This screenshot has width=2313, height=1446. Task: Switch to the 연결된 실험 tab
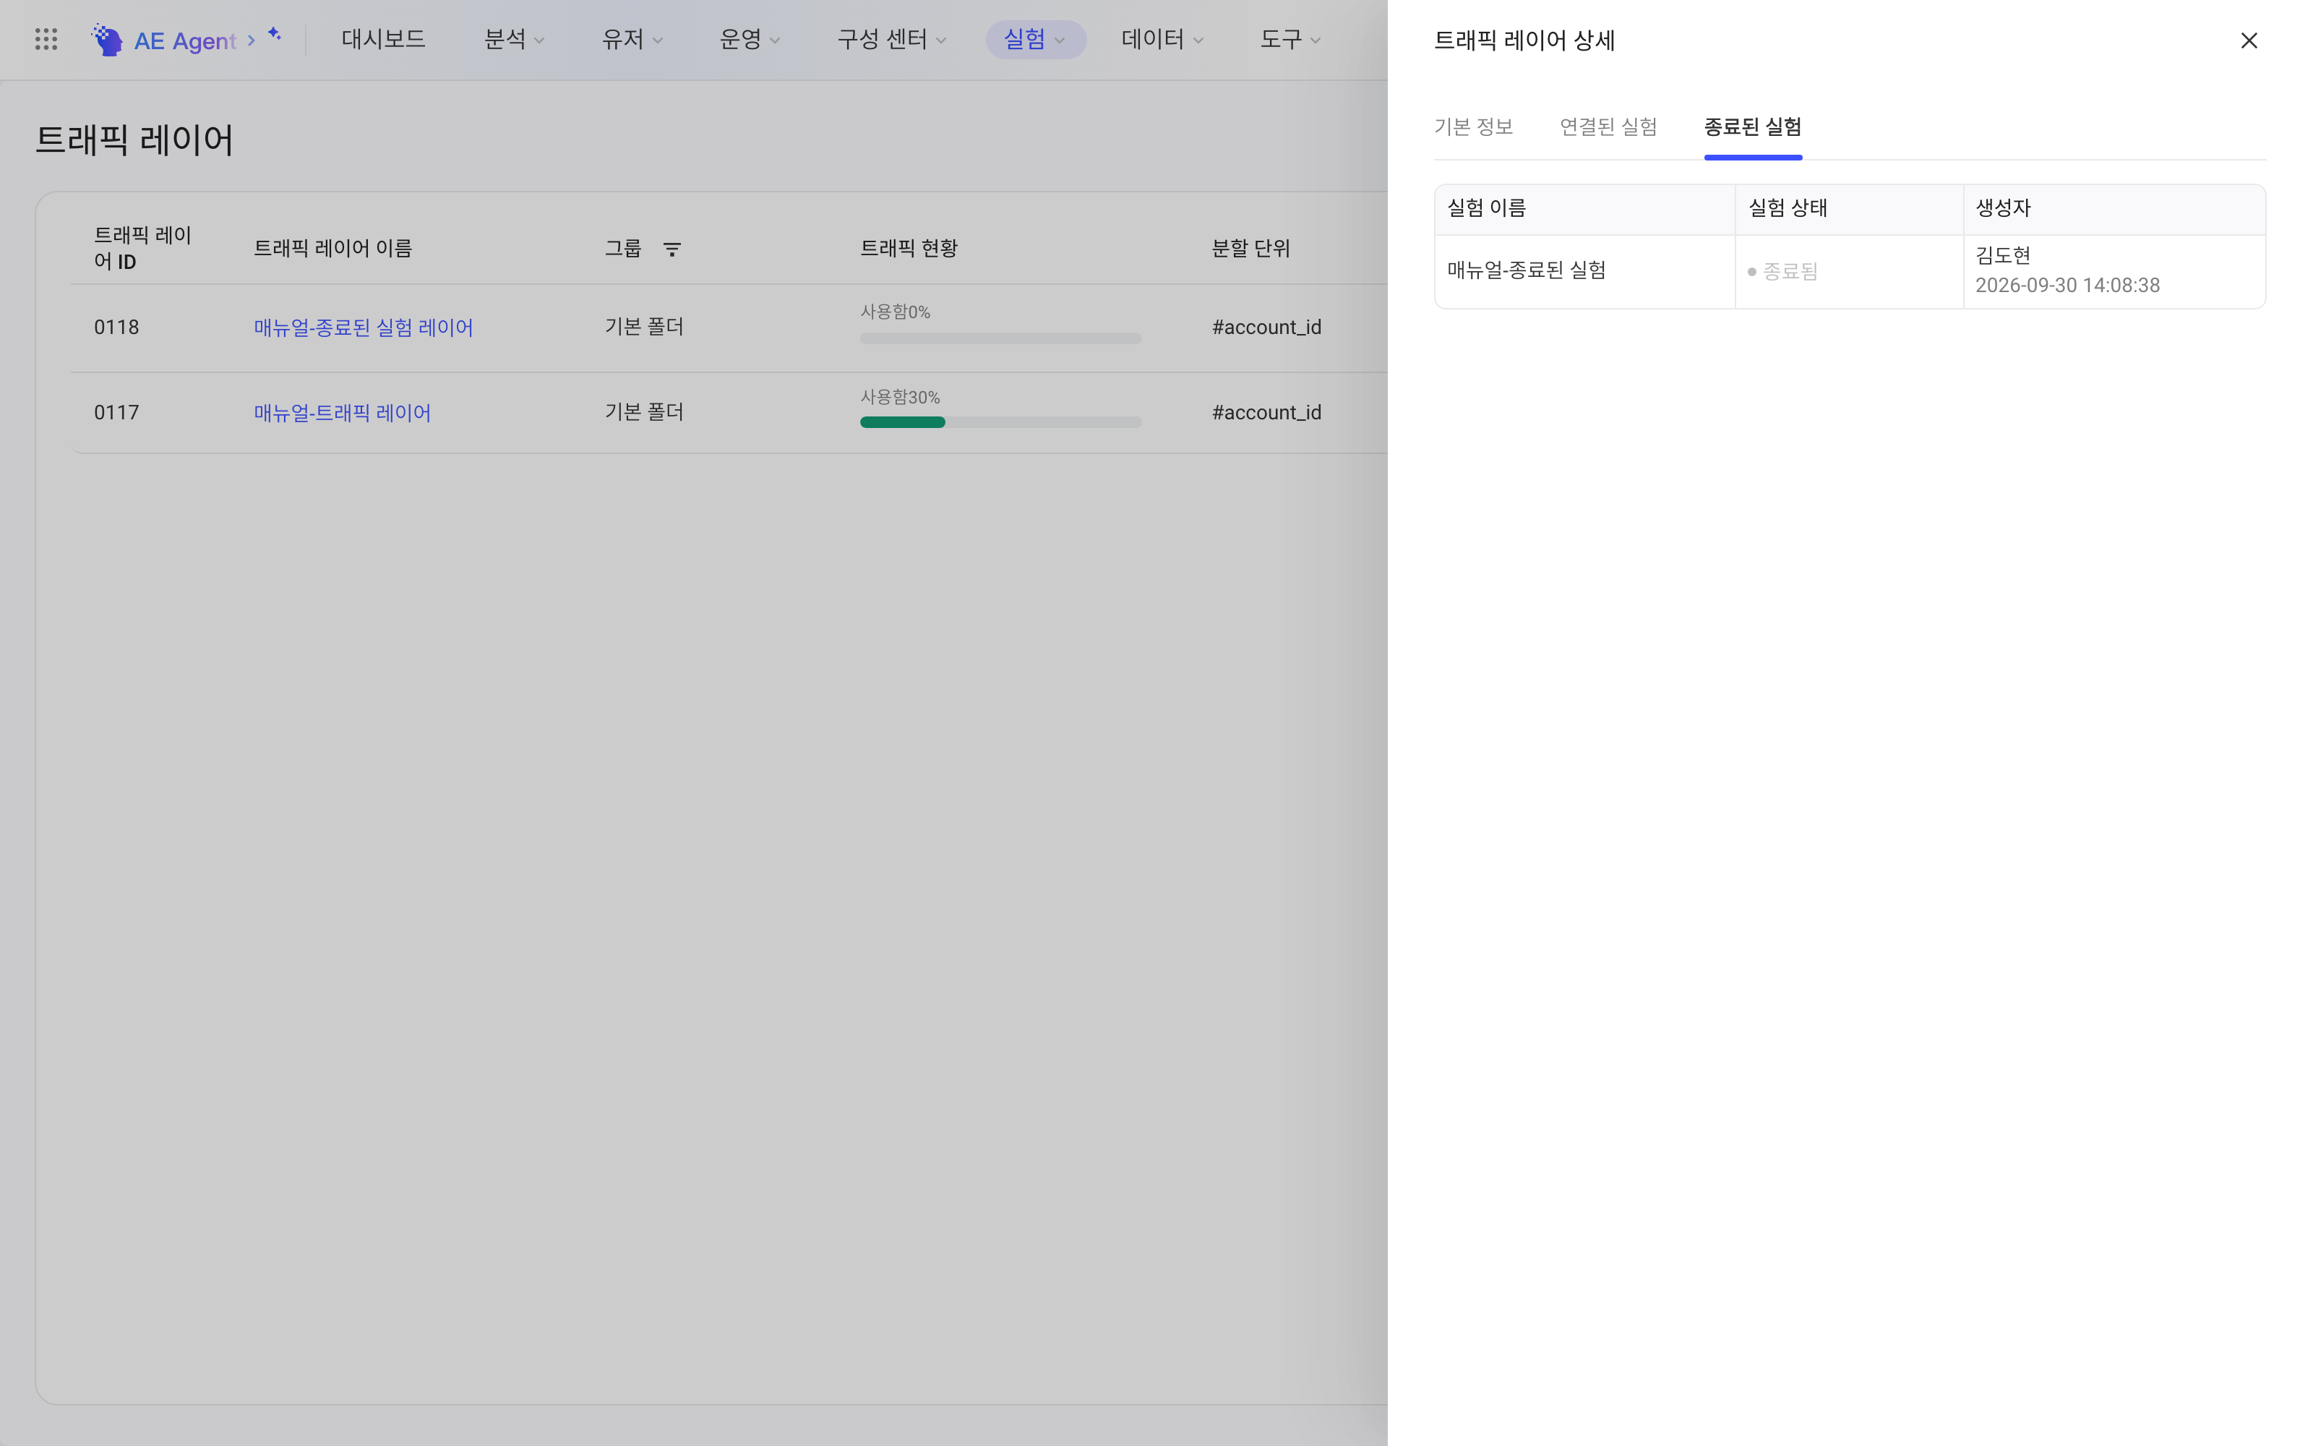pos(1608,127)
